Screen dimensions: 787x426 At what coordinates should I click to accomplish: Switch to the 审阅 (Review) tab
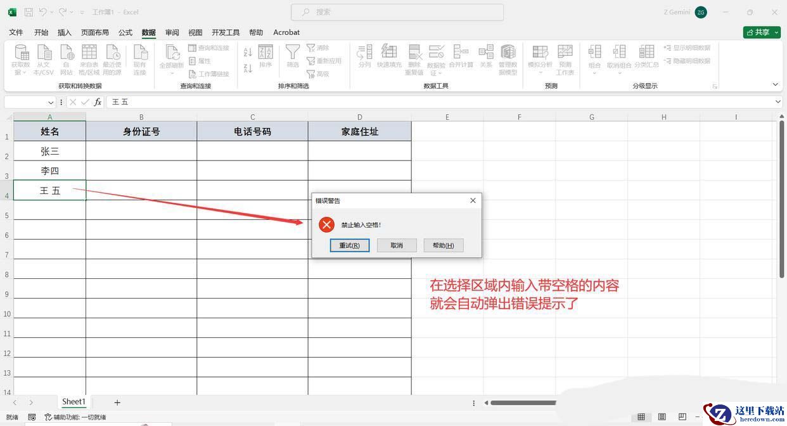(172, 32)
